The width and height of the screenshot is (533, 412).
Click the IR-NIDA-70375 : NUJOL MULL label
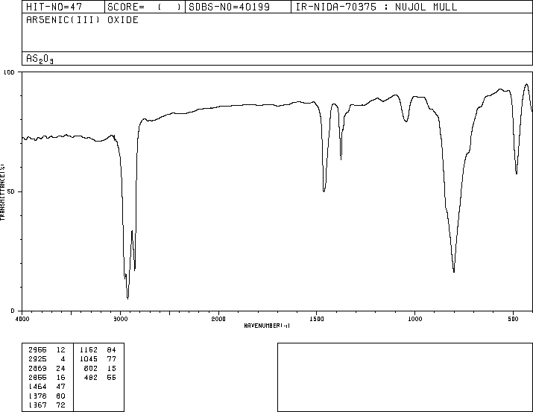pos(376,7)
